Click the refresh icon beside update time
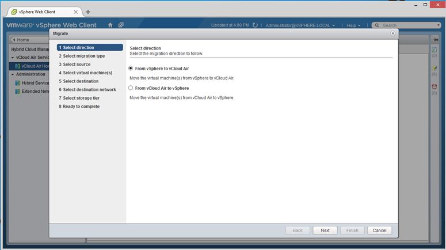Screen dimensions: 446x250 coord(256,25)
